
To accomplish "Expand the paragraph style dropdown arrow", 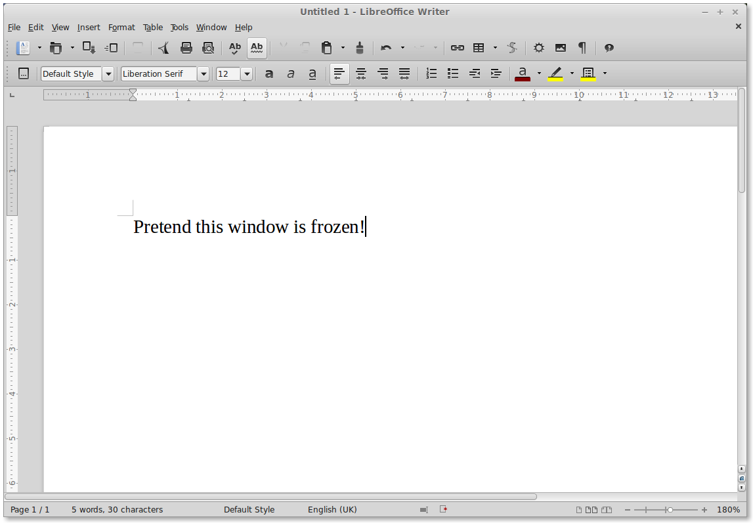I will pyautogui.click(x=108, y=74).
